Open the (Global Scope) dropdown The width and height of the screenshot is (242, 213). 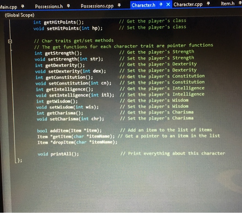[20, 15]
